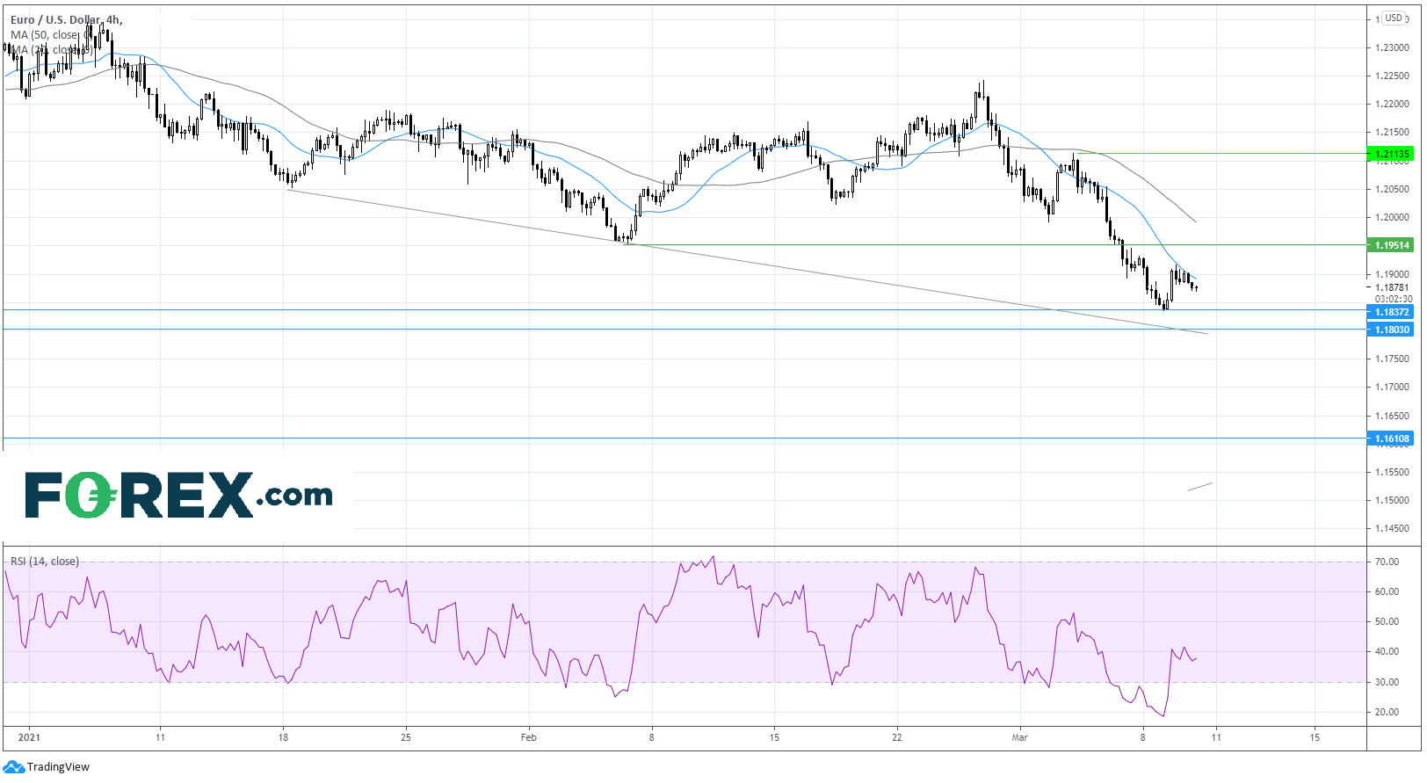Select the Feb date marker on time axis
Image resolution: width=1427 pixels, height=783 pixels.
[x=528, y=737]
